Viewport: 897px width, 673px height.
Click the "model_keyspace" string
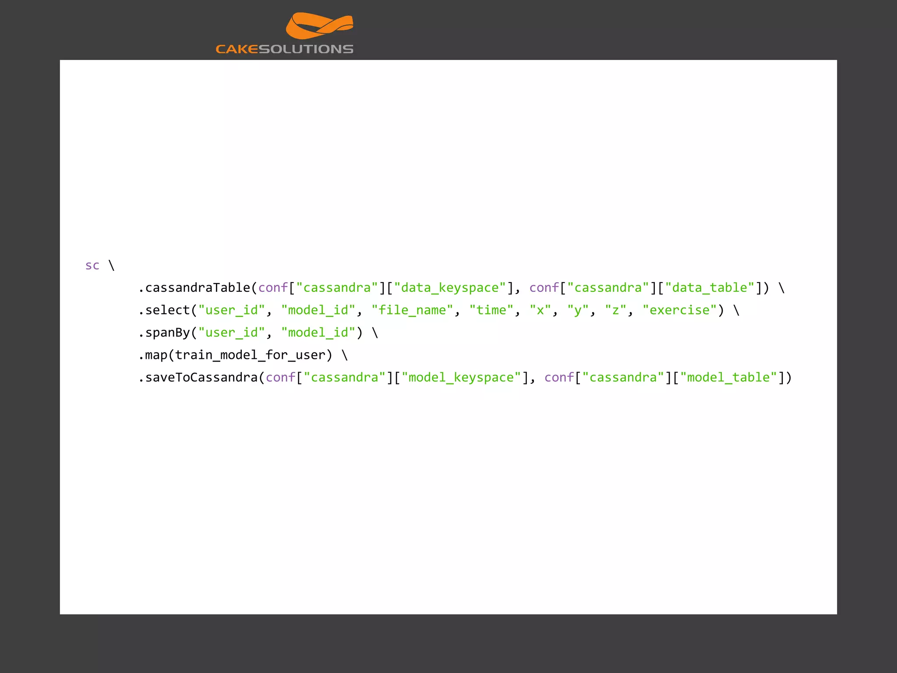[461, 377]
